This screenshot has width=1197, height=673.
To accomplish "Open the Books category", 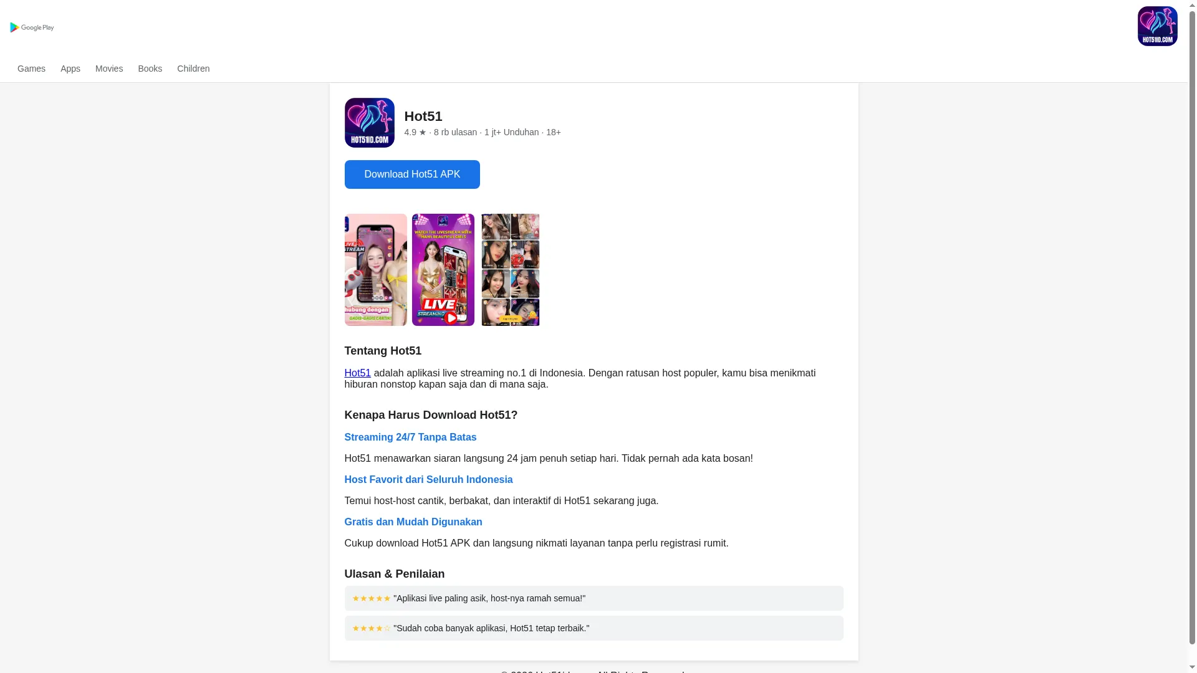I will (150, 69).
